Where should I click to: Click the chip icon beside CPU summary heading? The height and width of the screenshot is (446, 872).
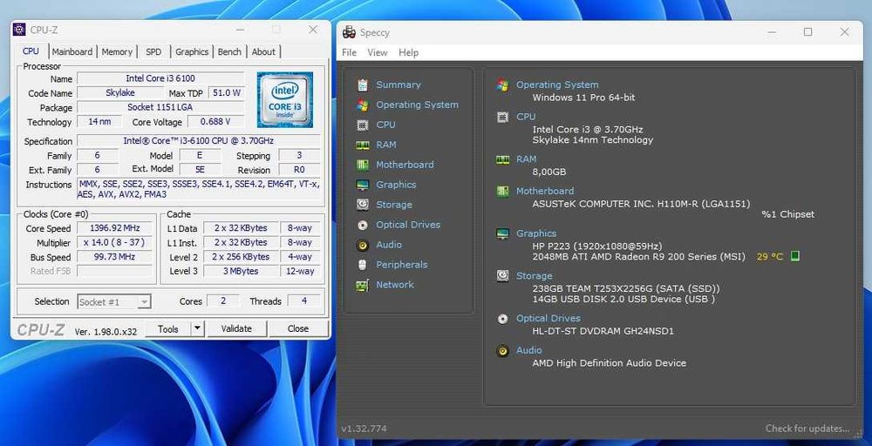(503, 118)
